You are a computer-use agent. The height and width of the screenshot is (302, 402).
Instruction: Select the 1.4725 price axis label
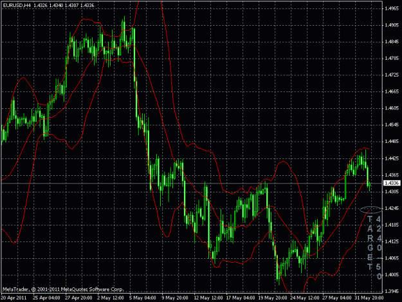tap(392, 75)
